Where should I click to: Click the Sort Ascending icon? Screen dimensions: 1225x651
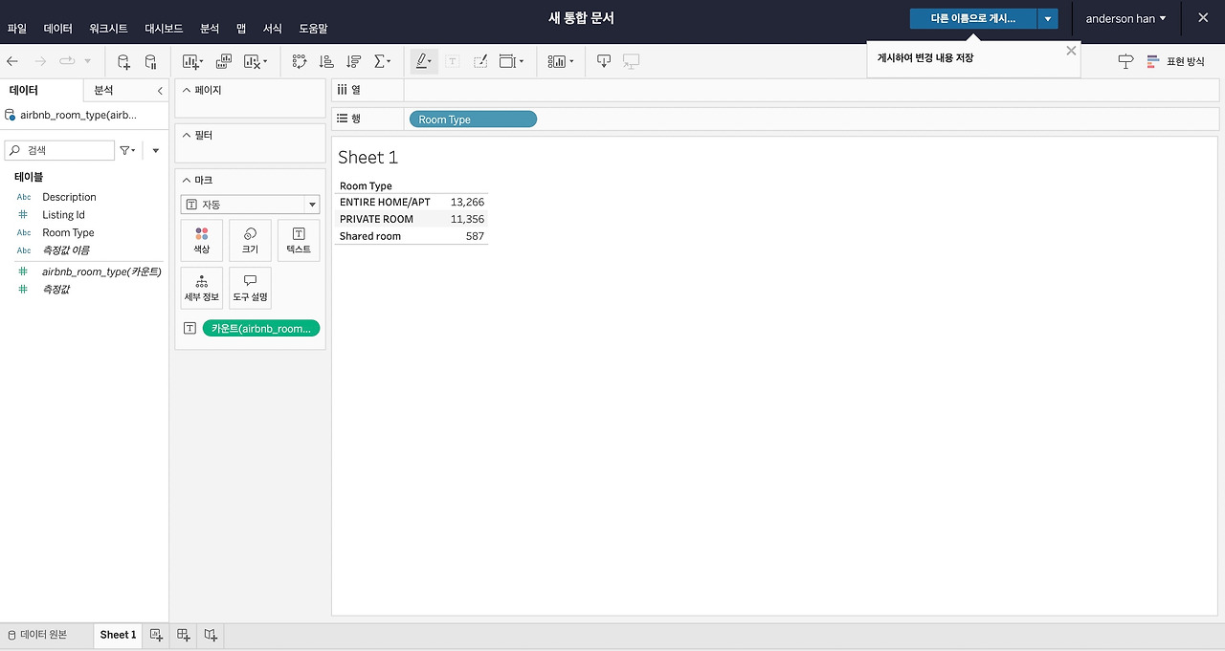pyautogui.click(x=326, y=61)
